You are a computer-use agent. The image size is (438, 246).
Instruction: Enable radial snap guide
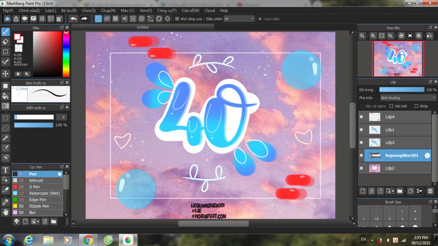pyautogui.click(x=133, y=19)
